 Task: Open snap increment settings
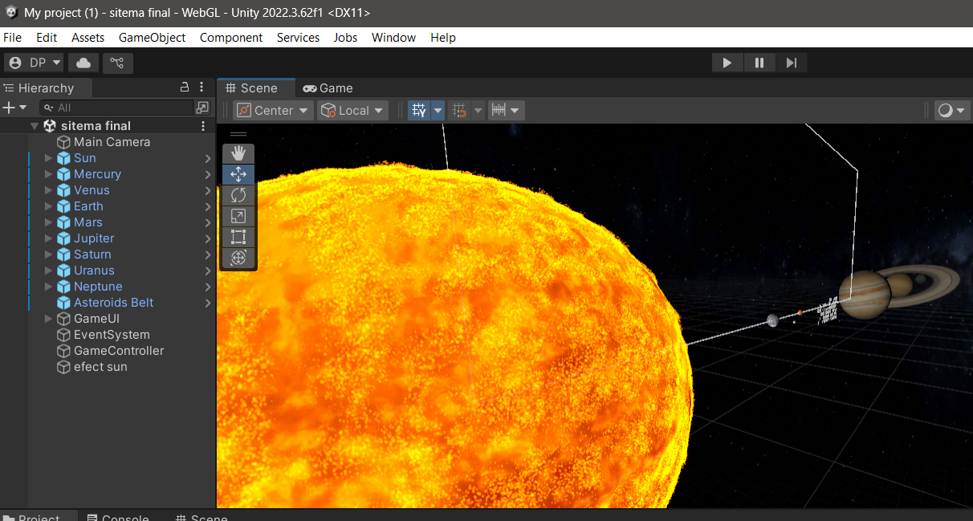507,111
